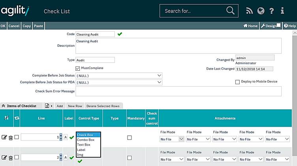The image size is (297, 166).
Task: Click trash icon for line 2
Action: 11,158
